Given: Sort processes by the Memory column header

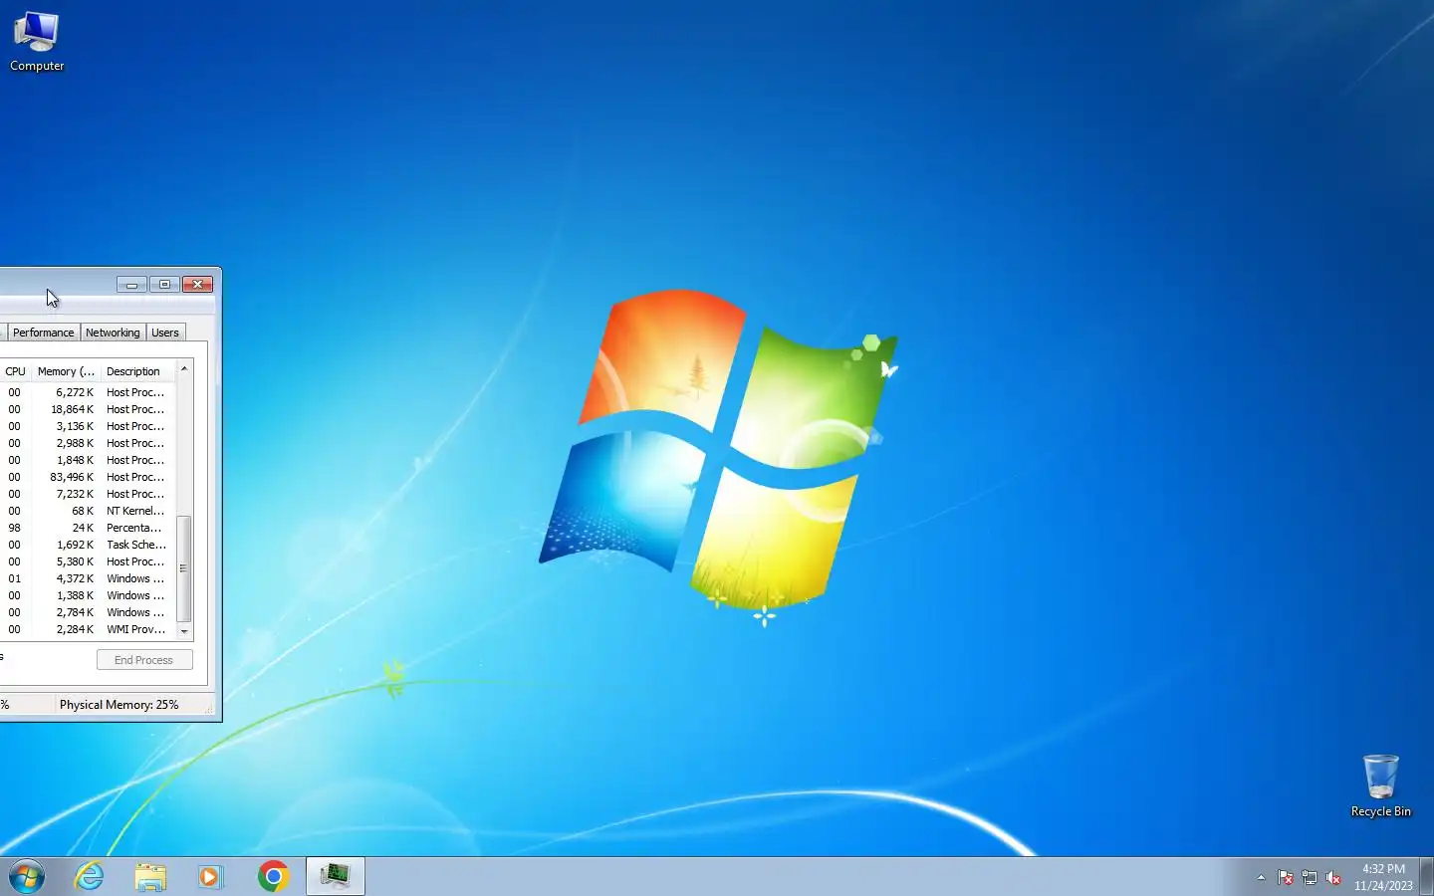Looking at the screenshot, I should 66,371.
